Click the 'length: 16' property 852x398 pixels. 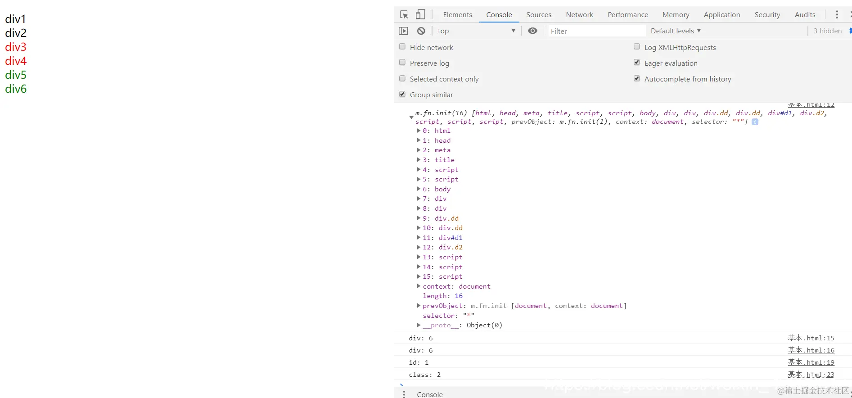pos(442,296)
